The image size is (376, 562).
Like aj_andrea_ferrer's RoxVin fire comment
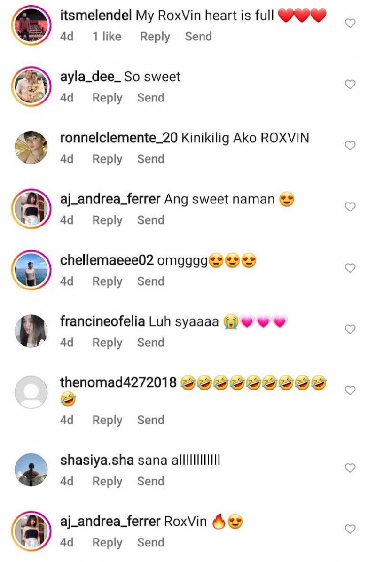tap(350, 530)
